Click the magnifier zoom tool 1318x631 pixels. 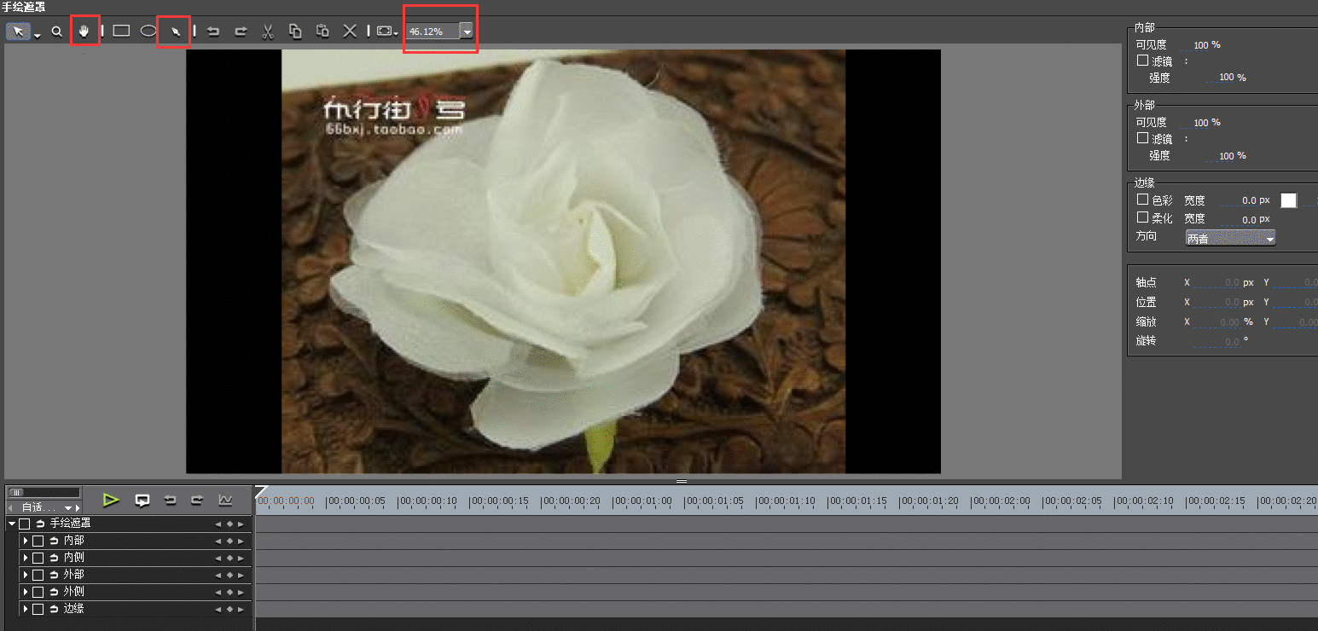coord(56,32)
